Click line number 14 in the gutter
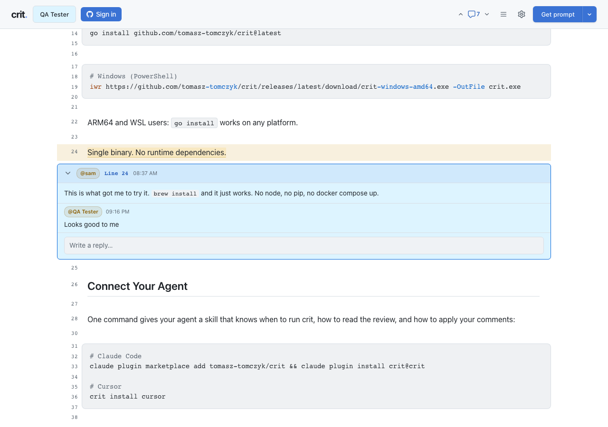Viewport: 608px width, 427px height. coord(74,33)
